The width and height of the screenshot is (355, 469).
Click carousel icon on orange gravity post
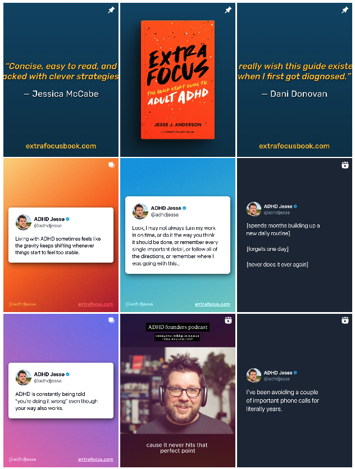pos(111,165)
